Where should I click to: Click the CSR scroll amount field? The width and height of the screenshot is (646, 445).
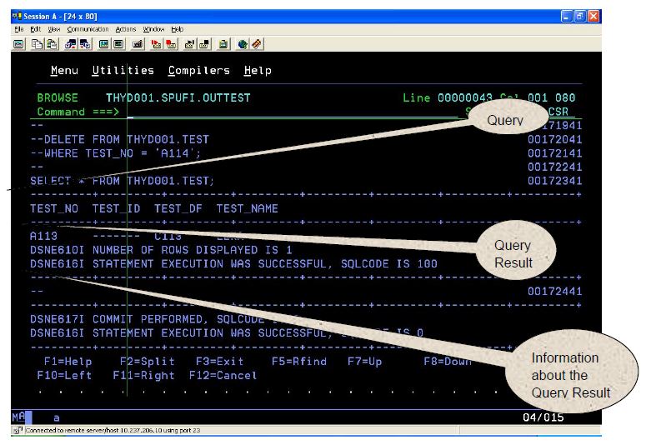(x=558, y=112)
